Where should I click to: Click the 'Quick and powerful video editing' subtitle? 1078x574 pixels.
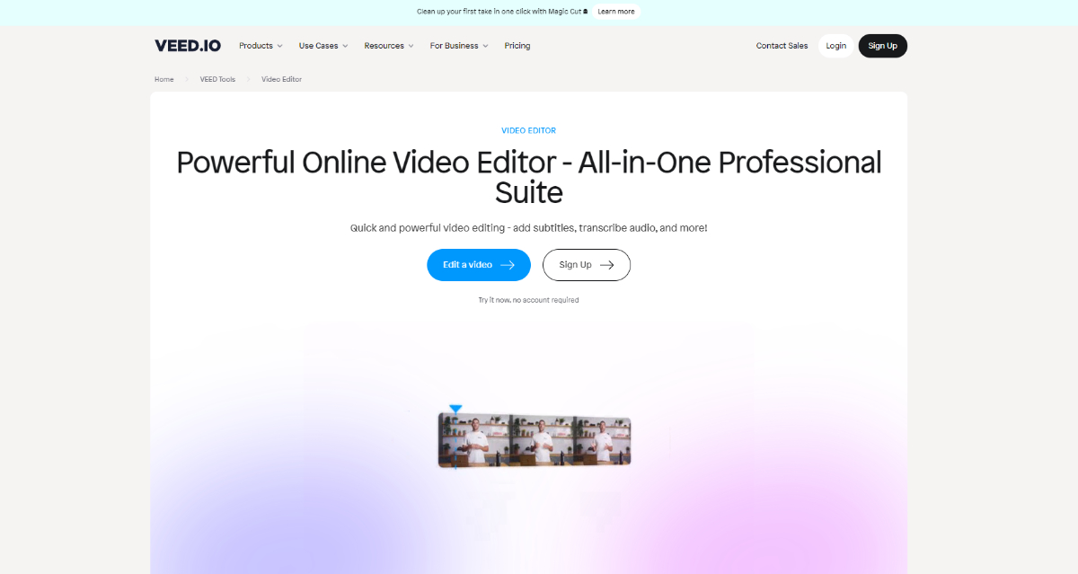point(528,228)
